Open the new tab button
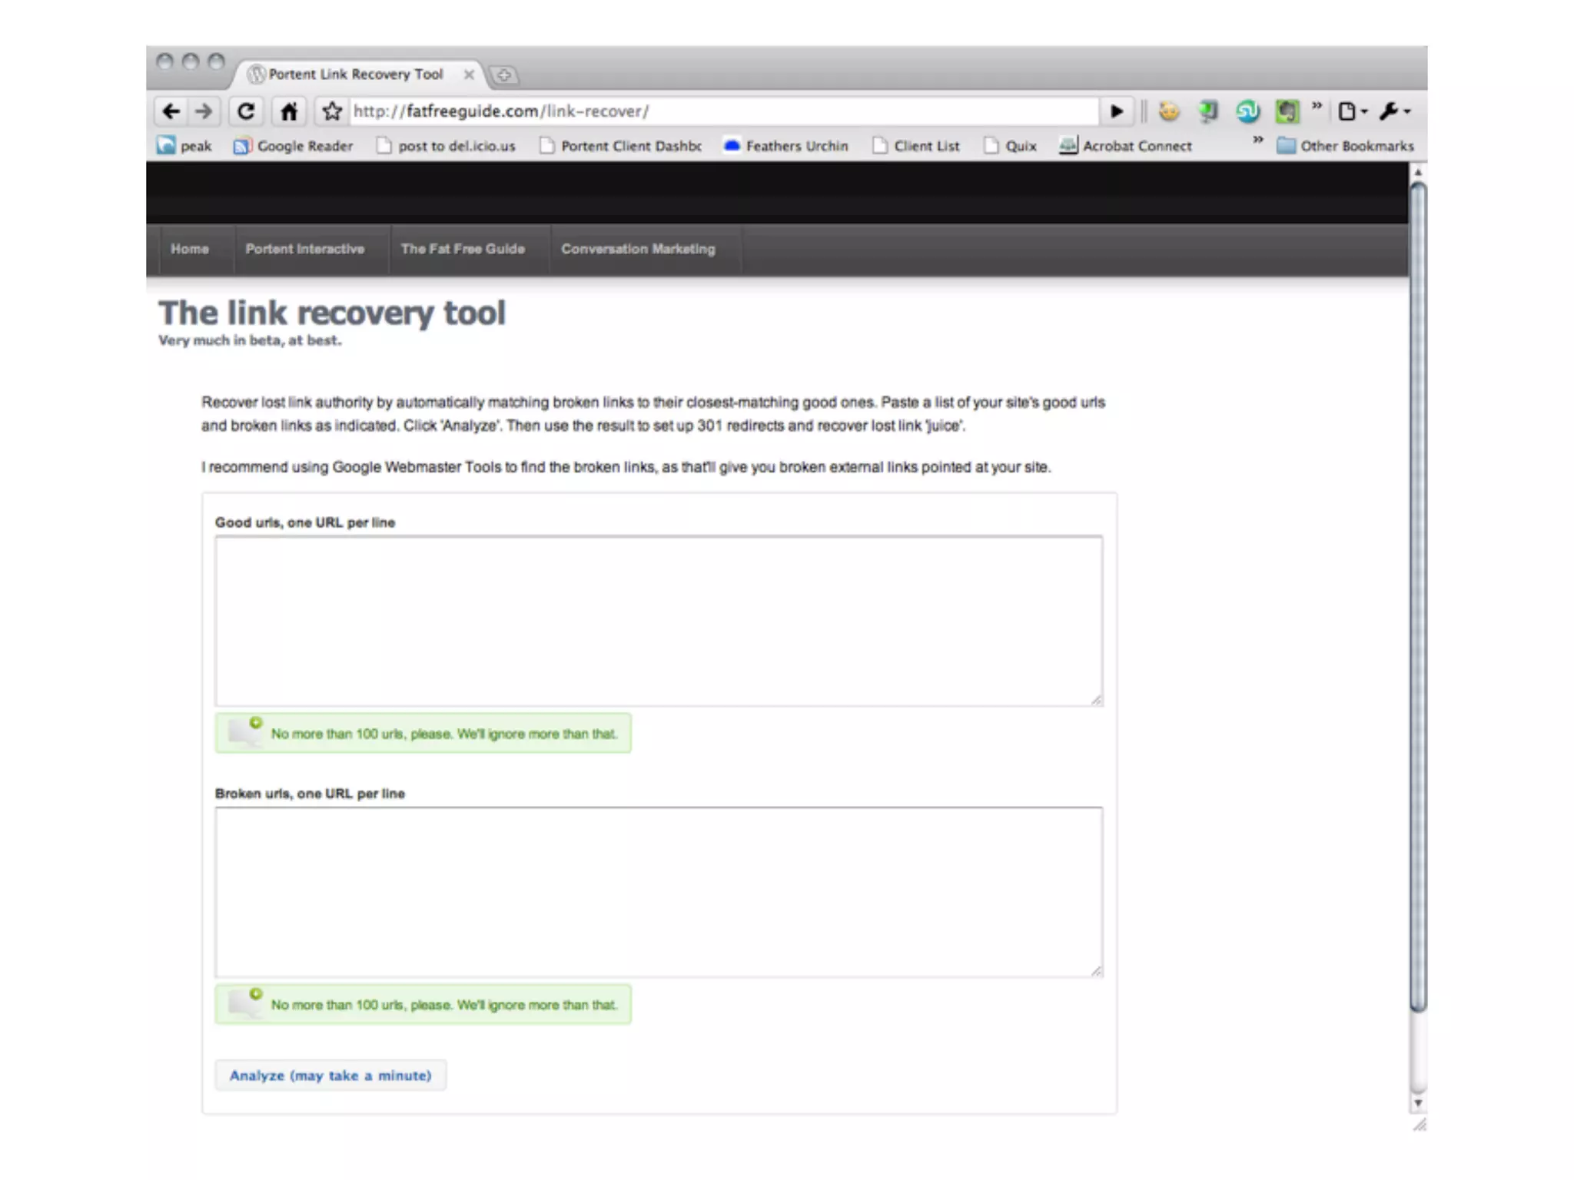This screenshot has height=1180, width=1574. coord(504,75)
